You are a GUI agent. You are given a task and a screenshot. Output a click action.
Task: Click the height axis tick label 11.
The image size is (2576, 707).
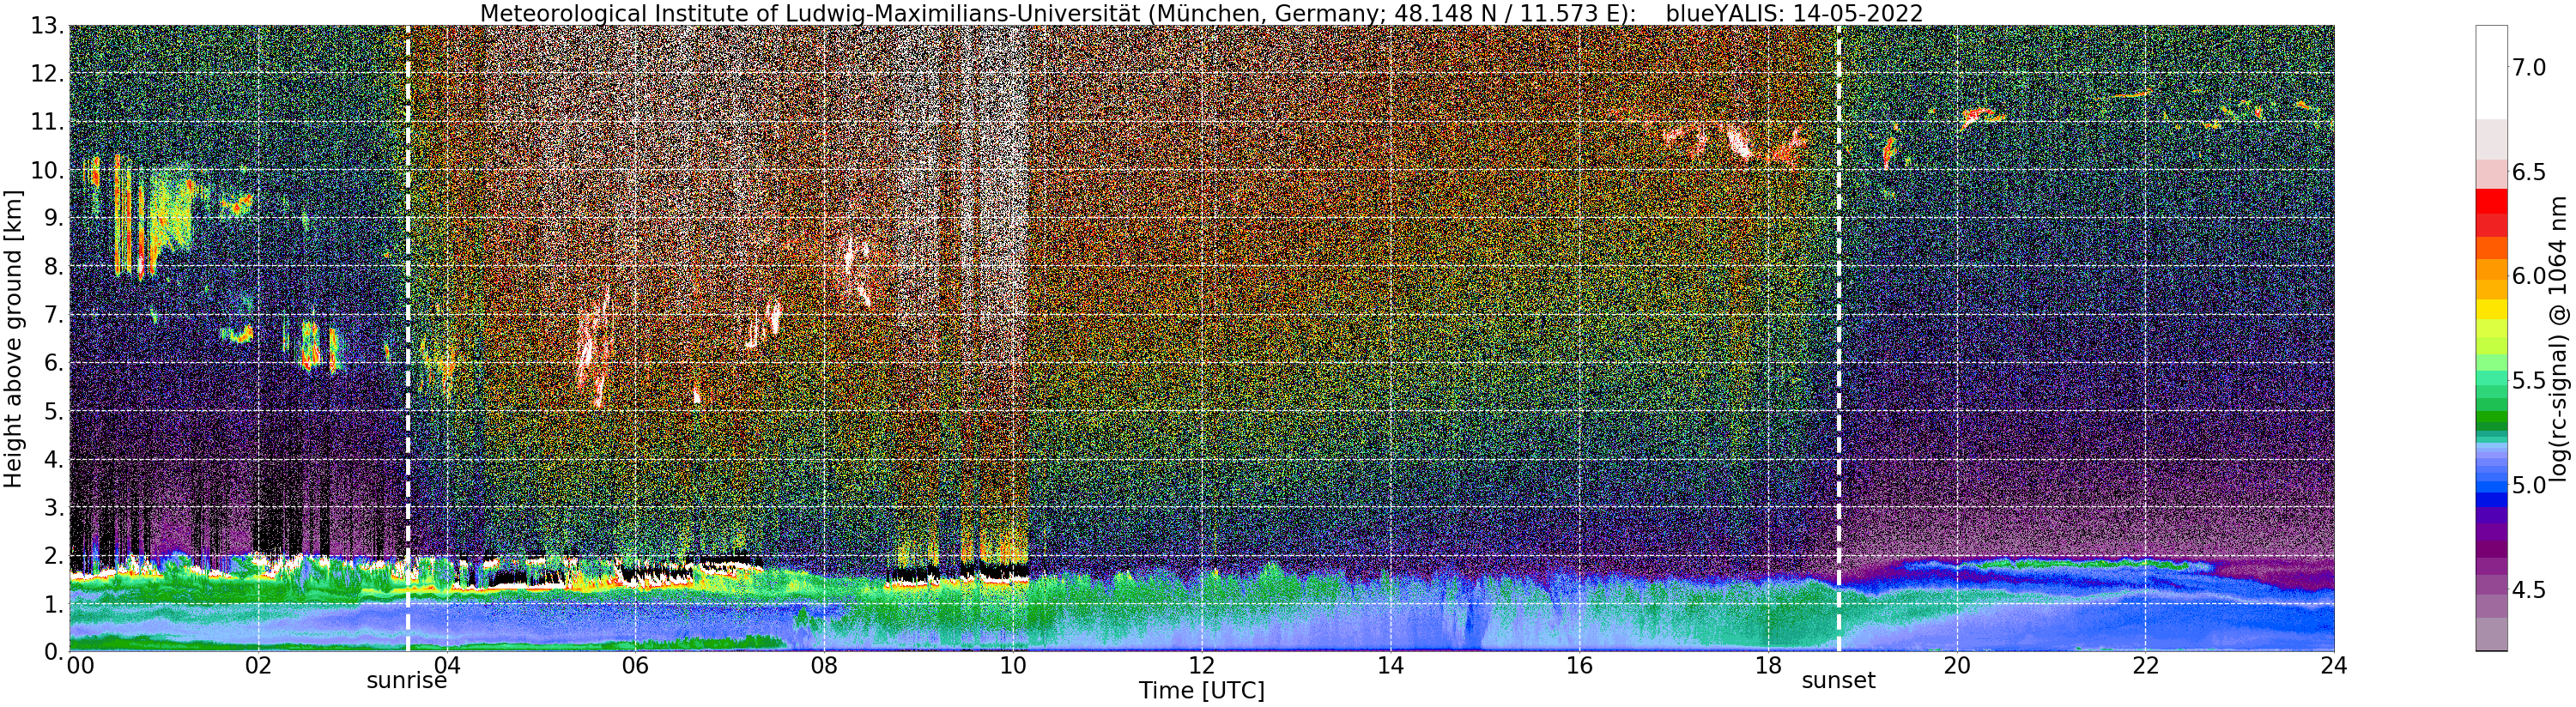pyautogui.click(x=47, y=122)
